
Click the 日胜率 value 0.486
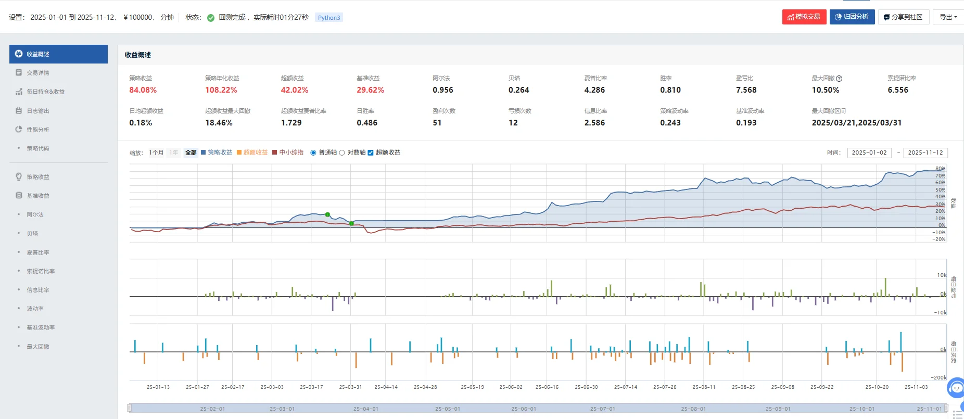click(x=367, y=123)
